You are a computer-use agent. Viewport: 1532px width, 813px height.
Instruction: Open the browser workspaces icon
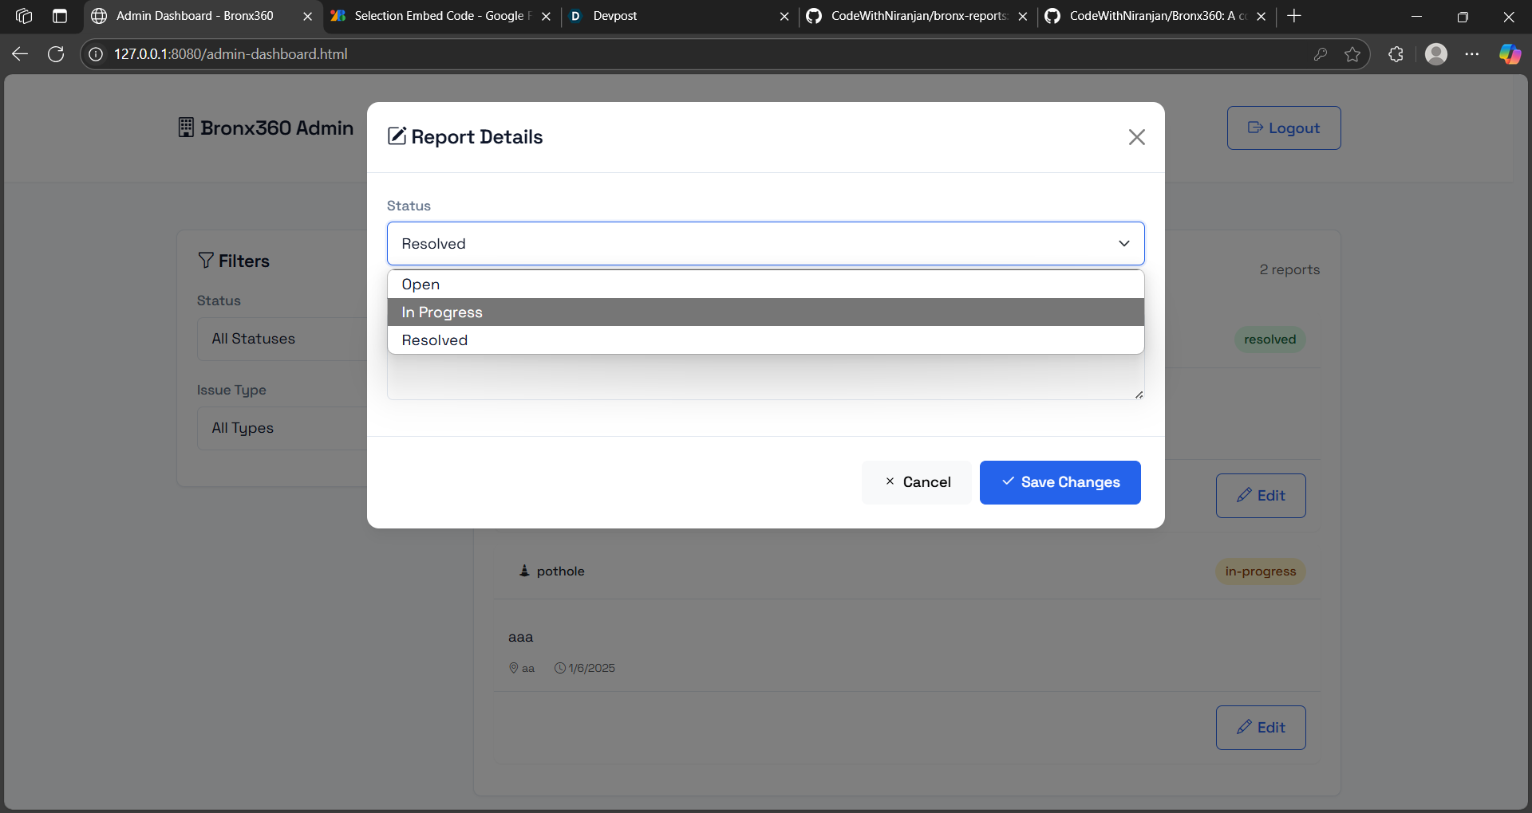24,16
